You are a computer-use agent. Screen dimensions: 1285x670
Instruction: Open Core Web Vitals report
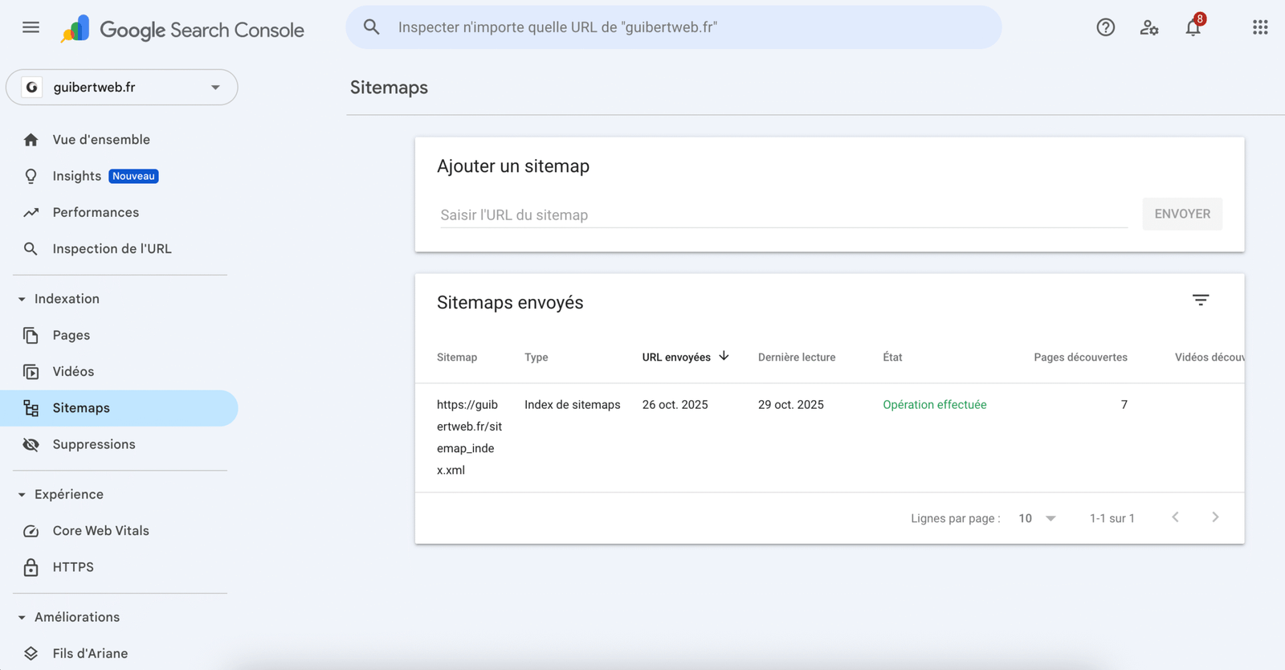click(x=119, y=531)
